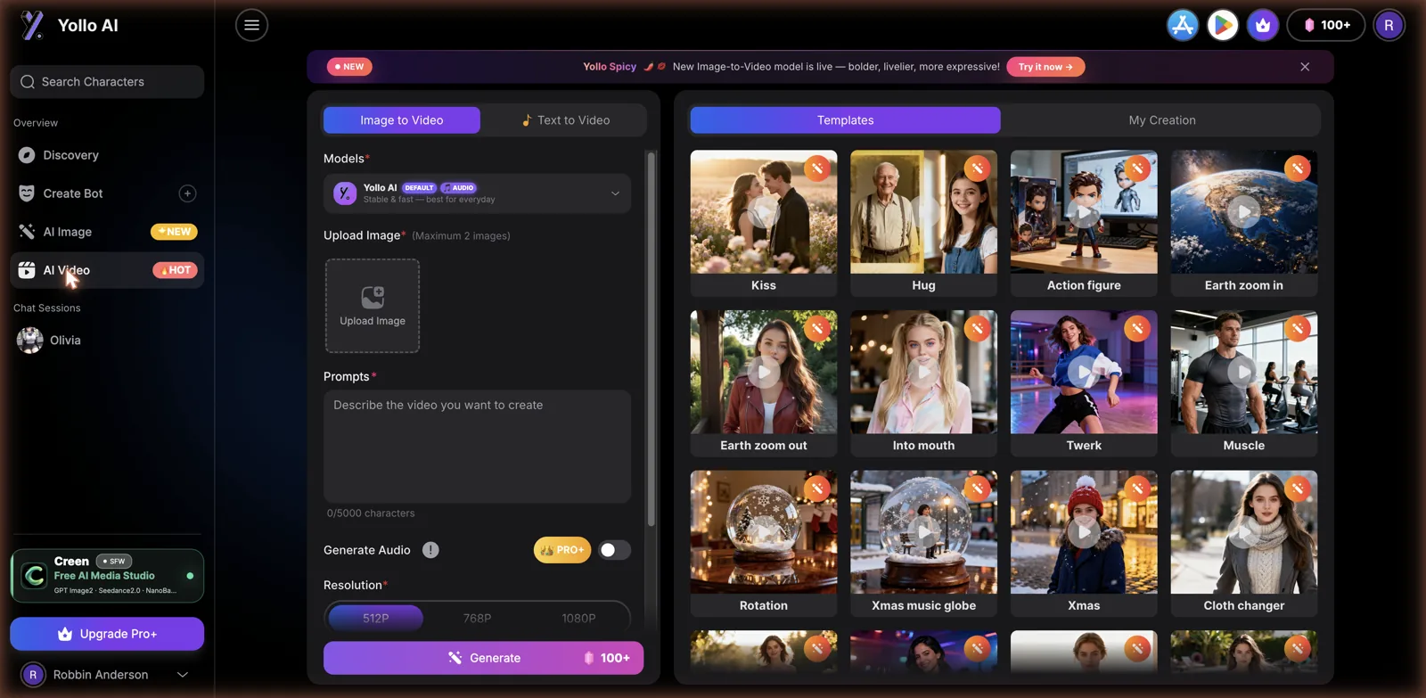Viewport: 1426px width, 698px height.
Task: Open the Yollo AI model dropdown
Action: [x=477, y=193]
